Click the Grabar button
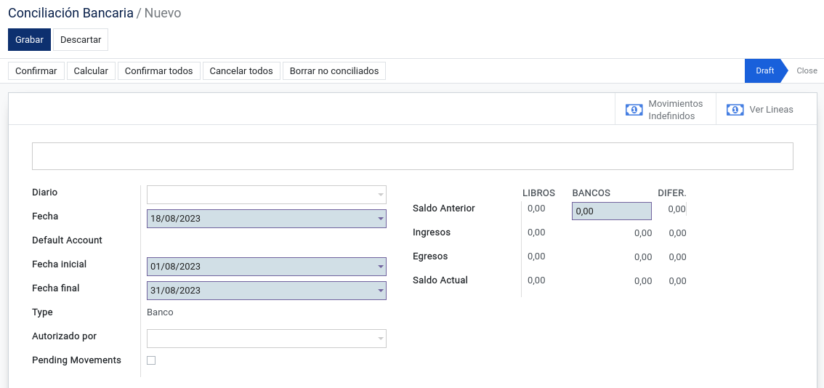Screen dimensions: 824x388 click(29, 39)
